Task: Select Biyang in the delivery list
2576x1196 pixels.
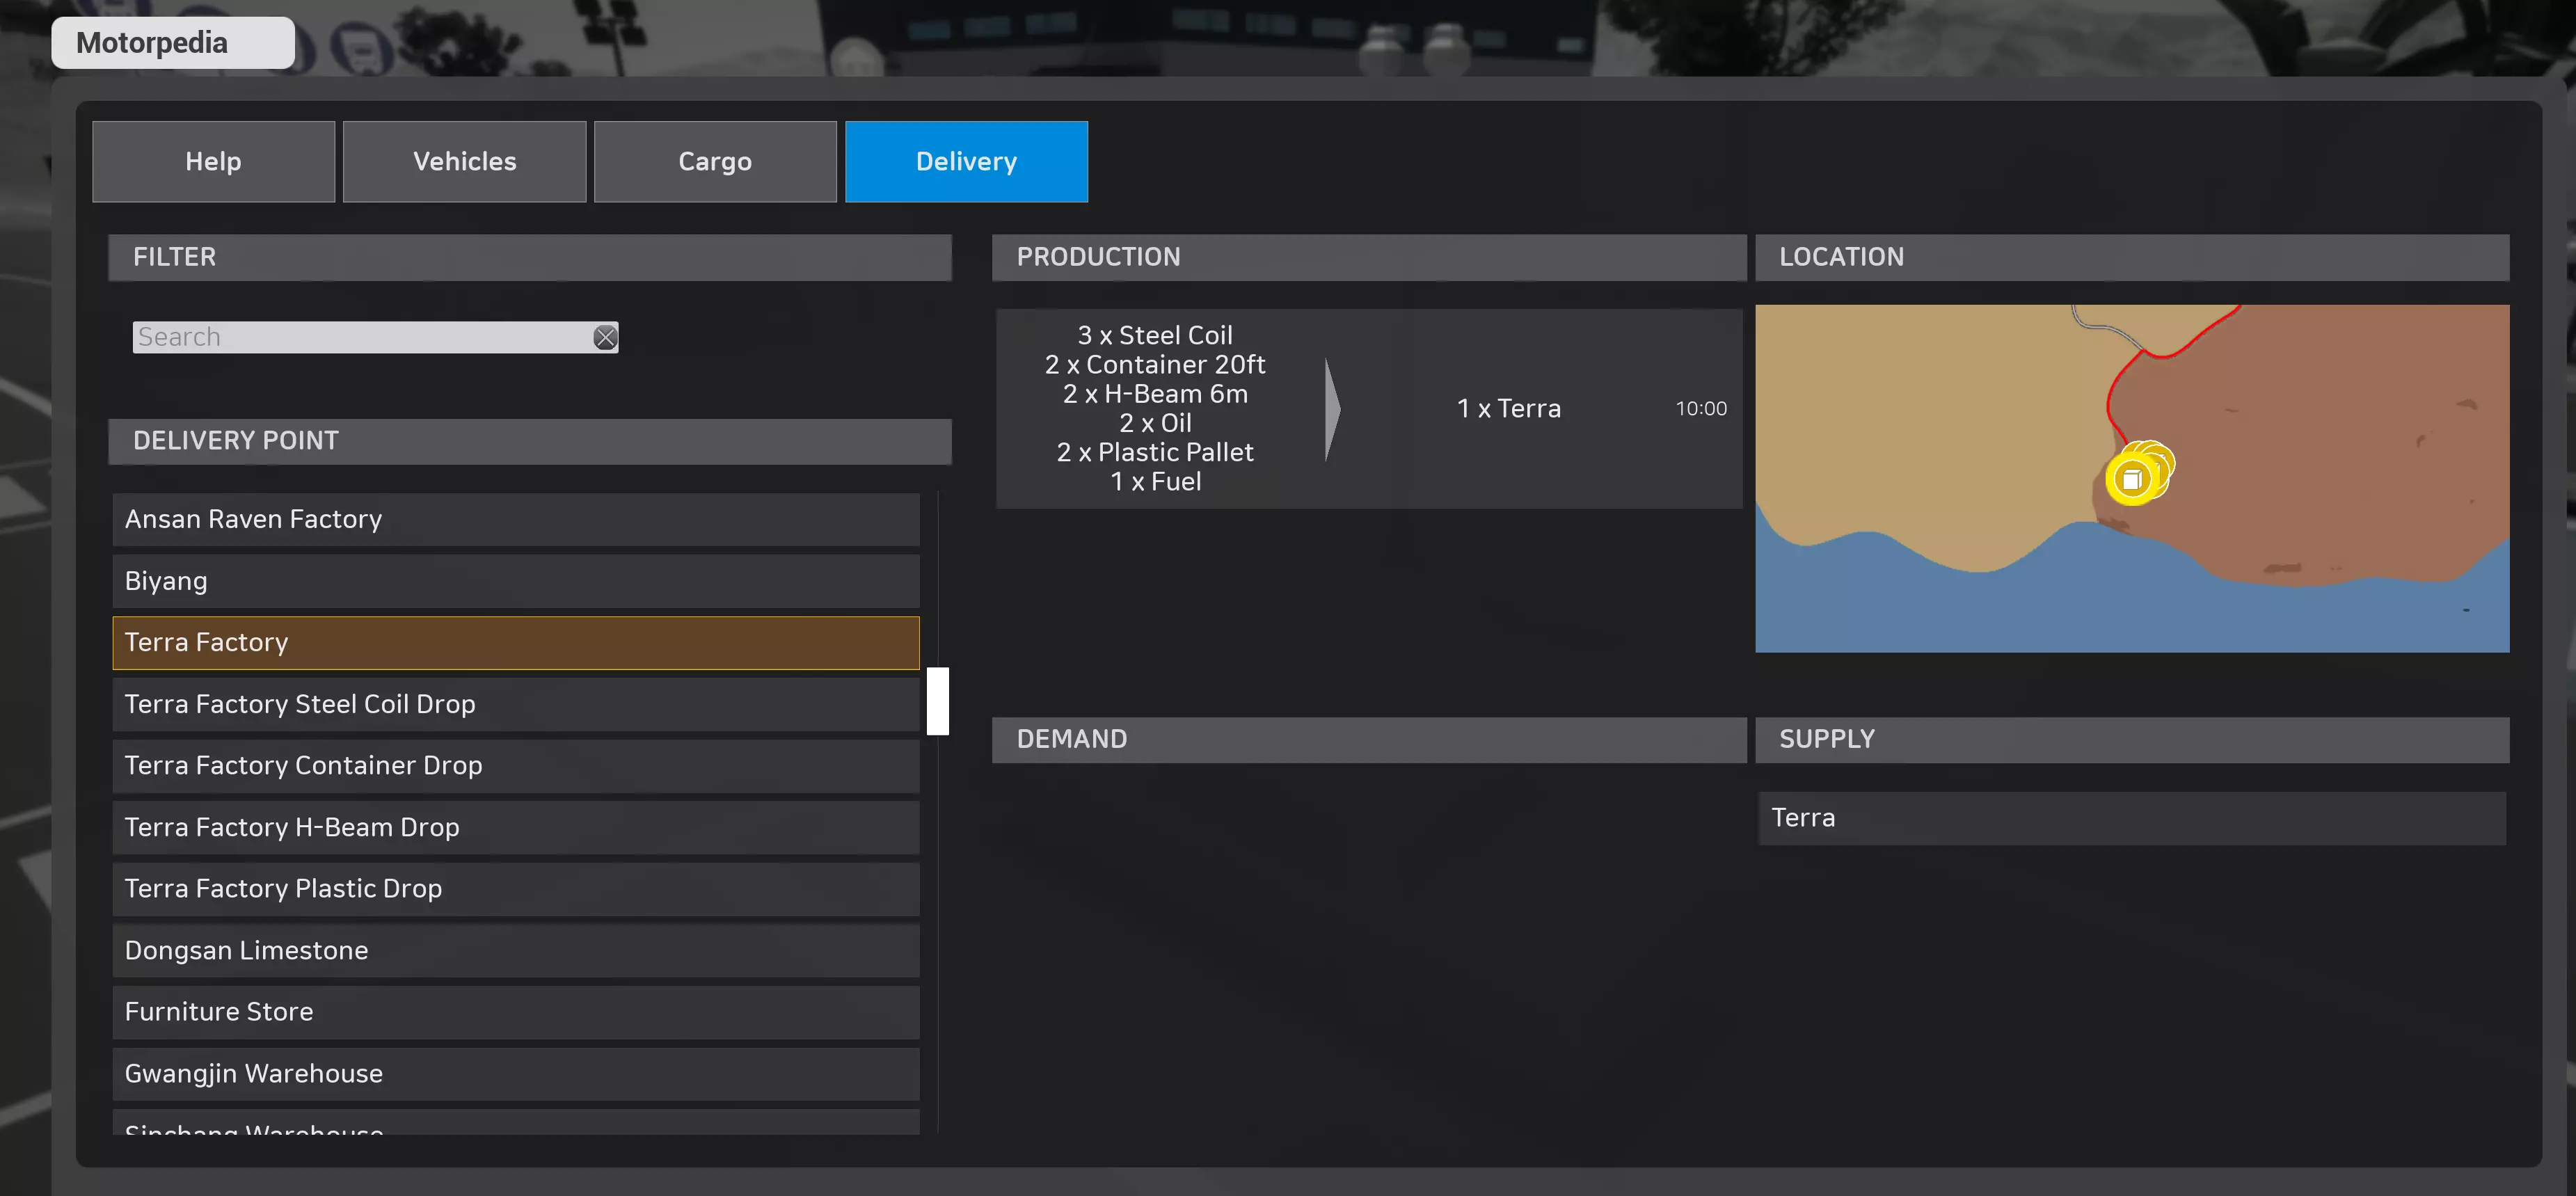Action: 515,581
